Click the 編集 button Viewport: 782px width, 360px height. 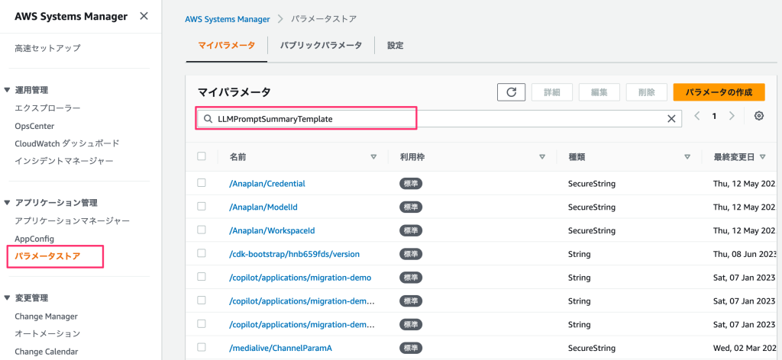tap(599, 92)
